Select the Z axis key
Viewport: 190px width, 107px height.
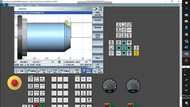[89, 79]
